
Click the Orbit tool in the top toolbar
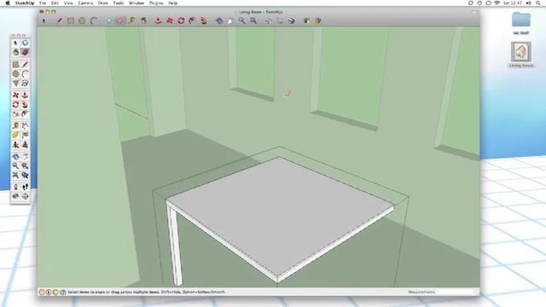point(219,20)
